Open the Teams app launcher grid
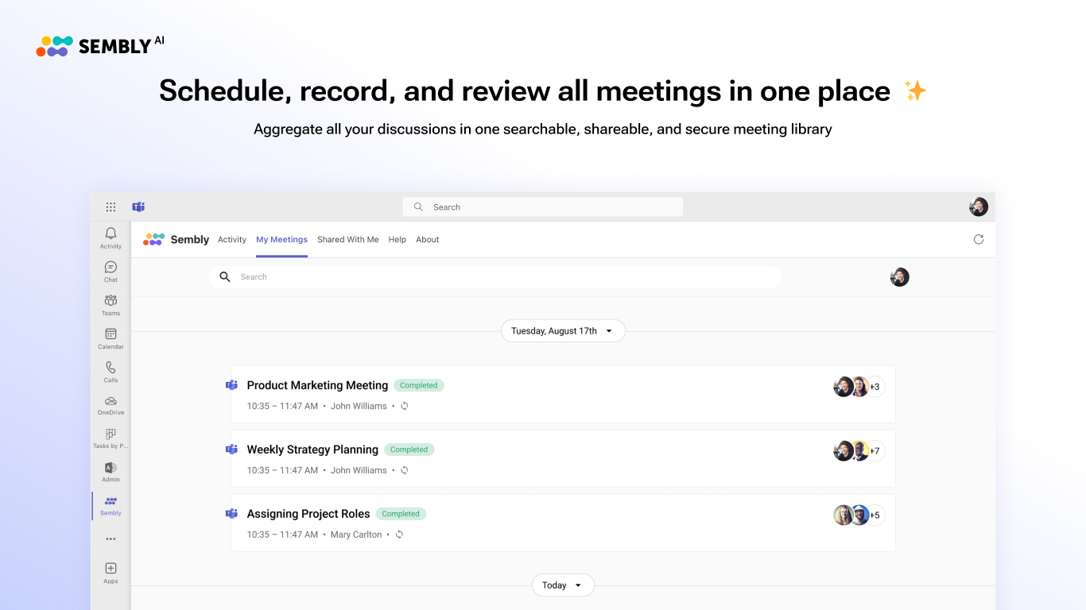This screenshot has width=1086, height=610. coord(111,207)
